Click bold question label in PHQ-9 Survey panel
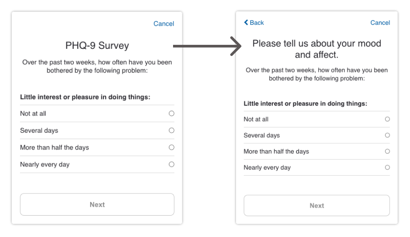 85,97
